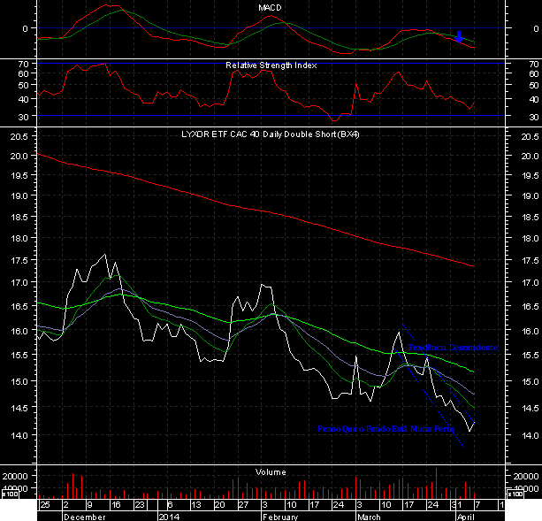Click date label 23 in December

[140, 505]
